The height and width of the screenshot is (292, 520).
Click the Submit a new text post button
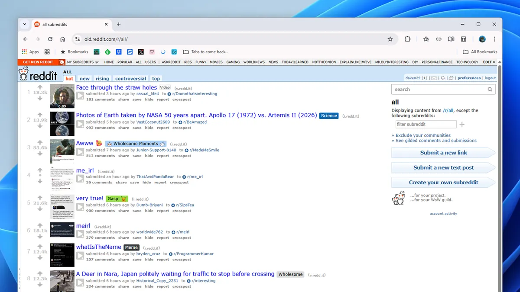coord(443,167)
